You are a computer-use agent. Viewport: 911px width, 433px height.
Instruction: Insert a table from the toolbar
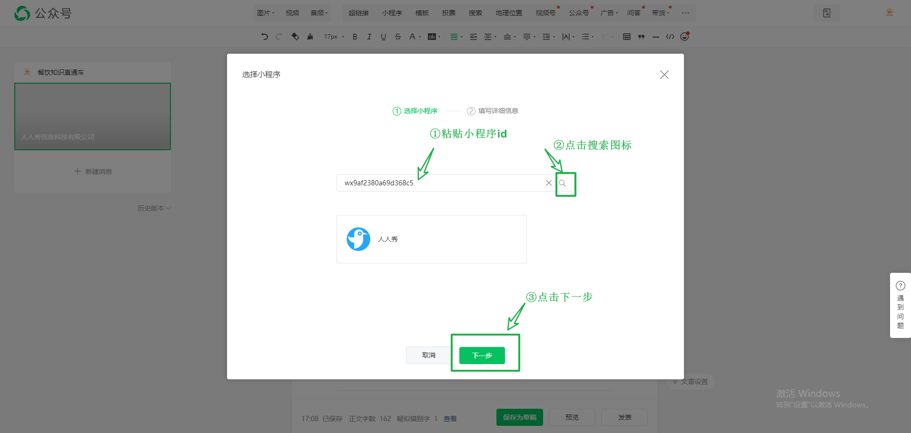coord(627,37)
